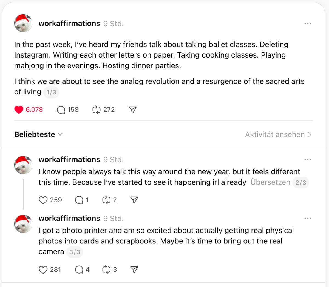Like the 2/3 reply with 259 likes
The width and height of the screenshot is (329, 287).
43,200
